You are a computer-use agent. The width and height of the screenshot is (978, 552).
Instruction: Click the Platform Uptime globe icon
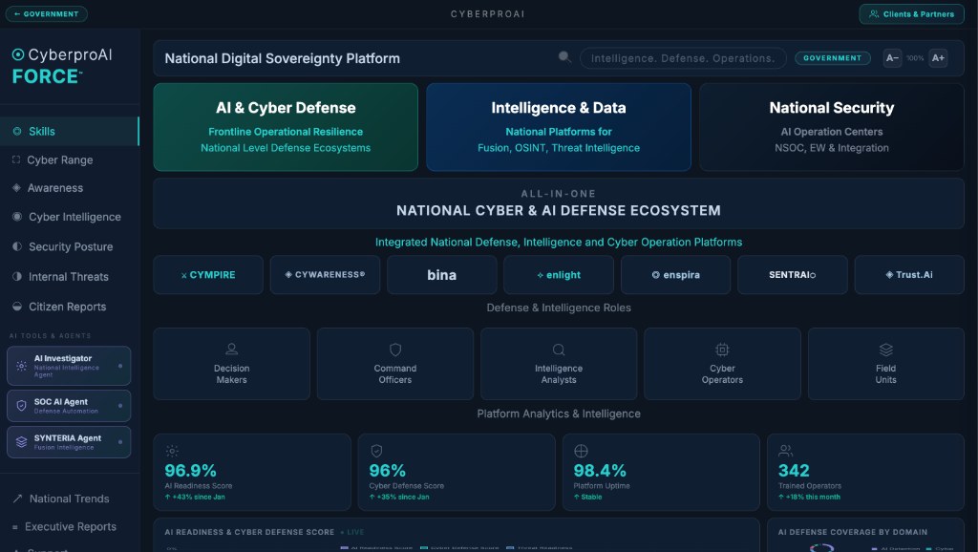pos(581,451)
